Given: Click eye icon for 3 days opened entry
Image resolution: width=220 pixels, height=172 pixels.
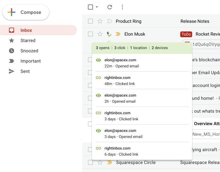Looking at the screenshot, I should [x=98, y=131].
